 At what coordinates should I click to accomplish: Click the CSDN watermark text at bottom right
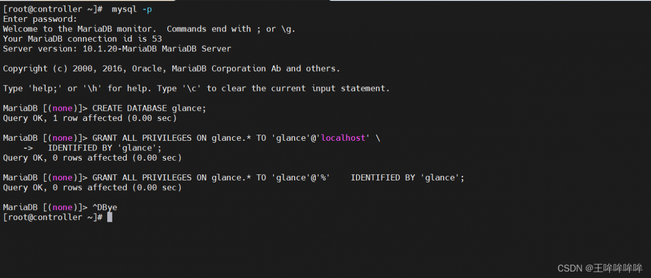[600, 268]
